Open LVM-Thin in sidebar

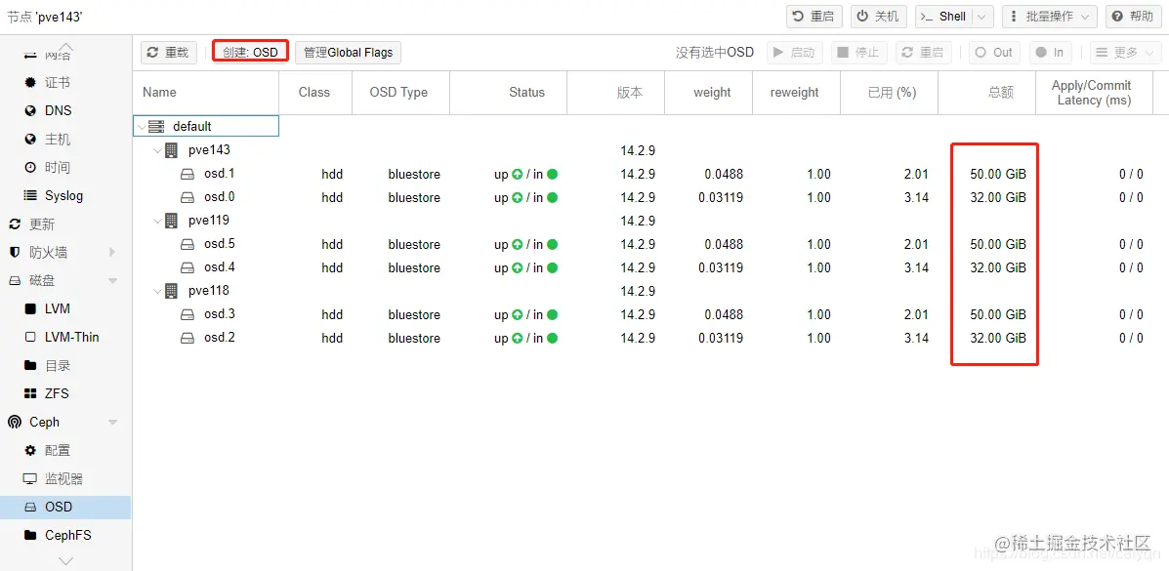pyautogui.click(x=65, y=337)
